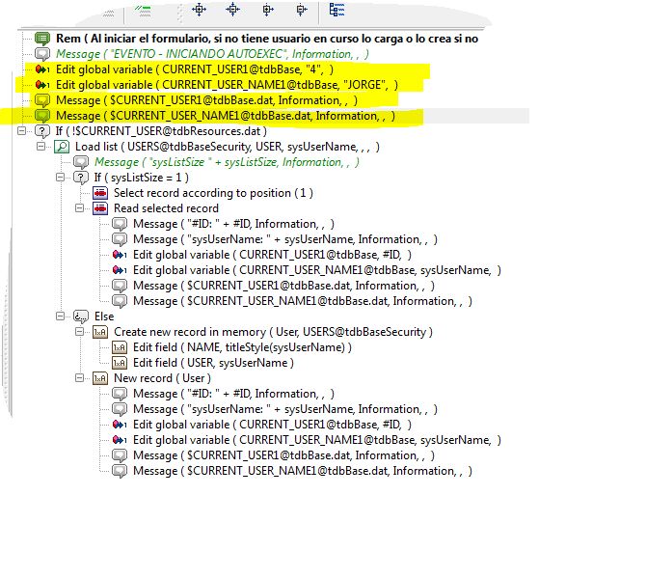Click the icon of Edit global variable with "4"
This screenshot has height=578, width=646.
tap(42, 69)
